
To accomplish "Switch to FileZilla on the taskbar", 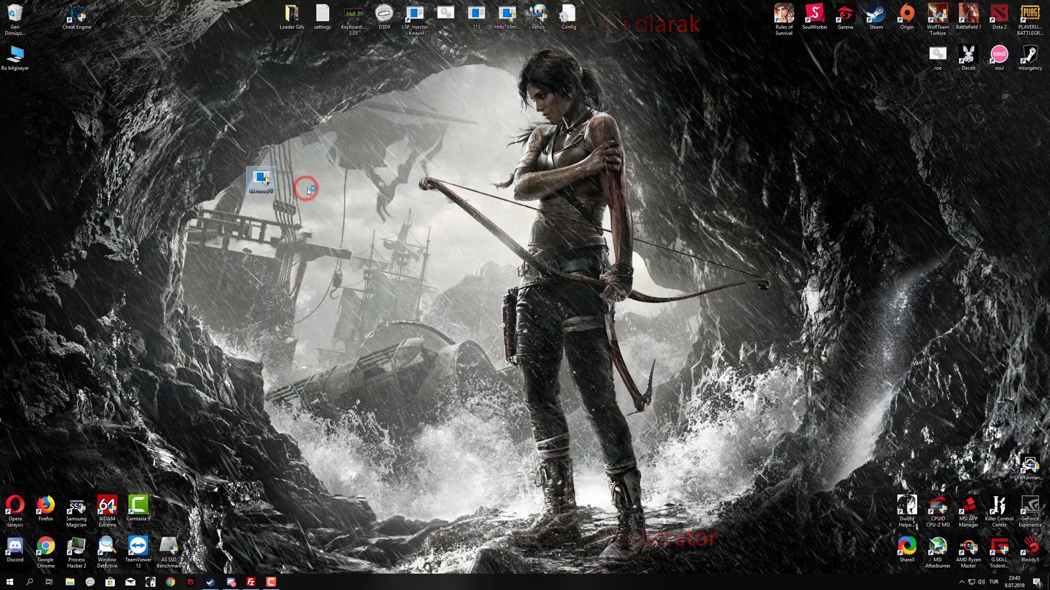I will 250,582.
